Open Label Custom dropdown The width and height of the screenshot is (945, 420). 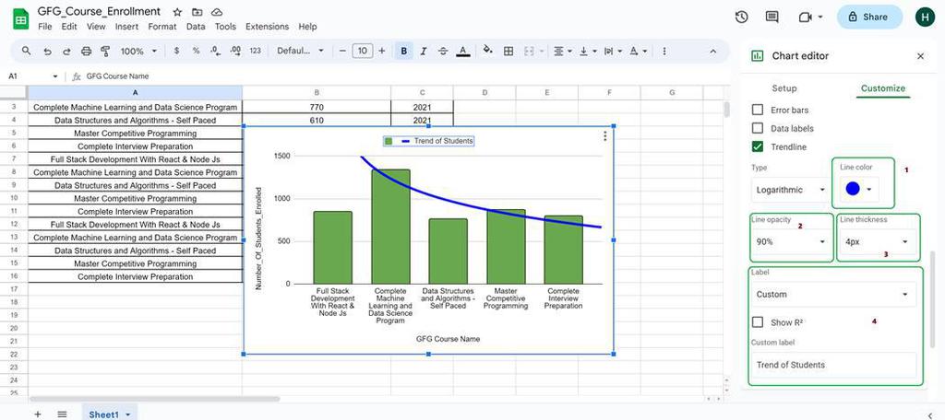tap(833, 295)
